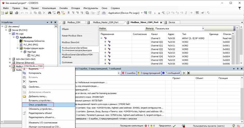Open the 'Состояние' section
The height and width of the screenshot is (128, 244).
tap(67, 62)
